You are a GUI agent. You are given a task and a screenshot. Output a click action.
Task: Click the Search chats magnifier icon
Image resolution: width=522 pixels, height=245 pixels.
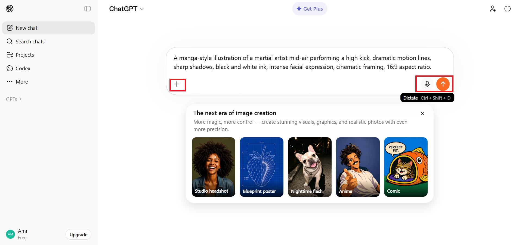[x=10, y=42]
